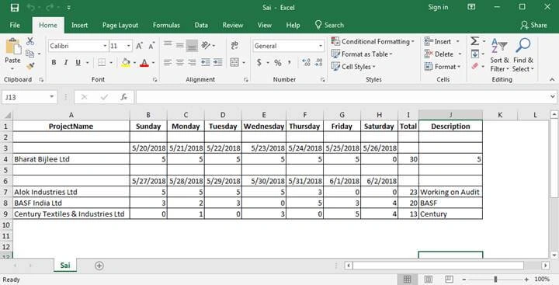Viewport: 559px width, 285px height.
Task: Decrease font size with smaller A icon
Action: pyautogui.click(x=151, y=46)
